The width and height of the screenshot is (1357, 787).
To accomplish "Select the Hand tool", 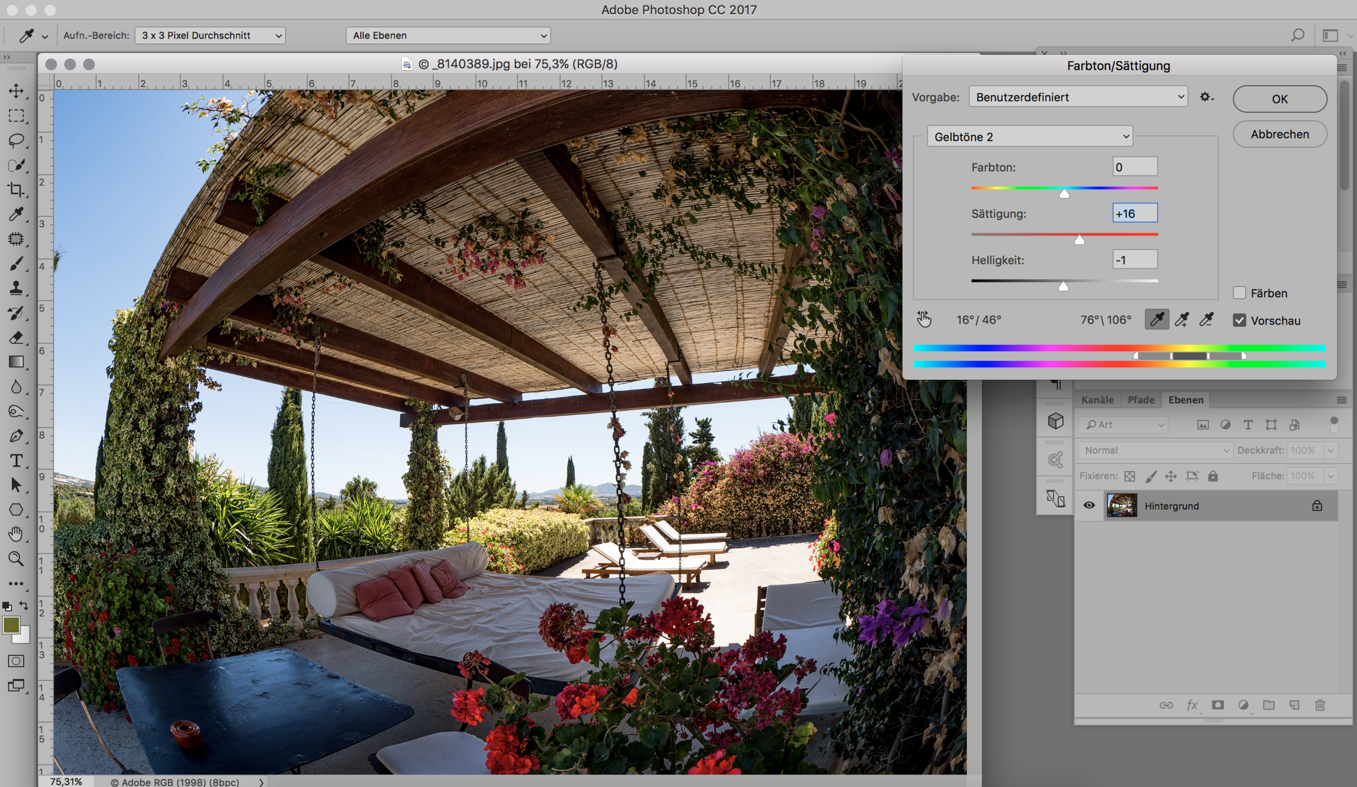I will click(x=16, y=534).
